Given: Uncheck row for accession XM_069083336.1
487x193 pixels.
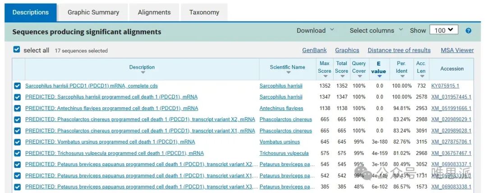Looking at the screenshot, I should (18, 175).
